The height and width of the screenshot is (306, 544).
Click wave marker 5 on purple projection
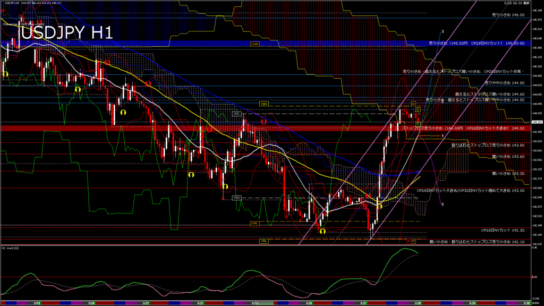tap(443, 205)
